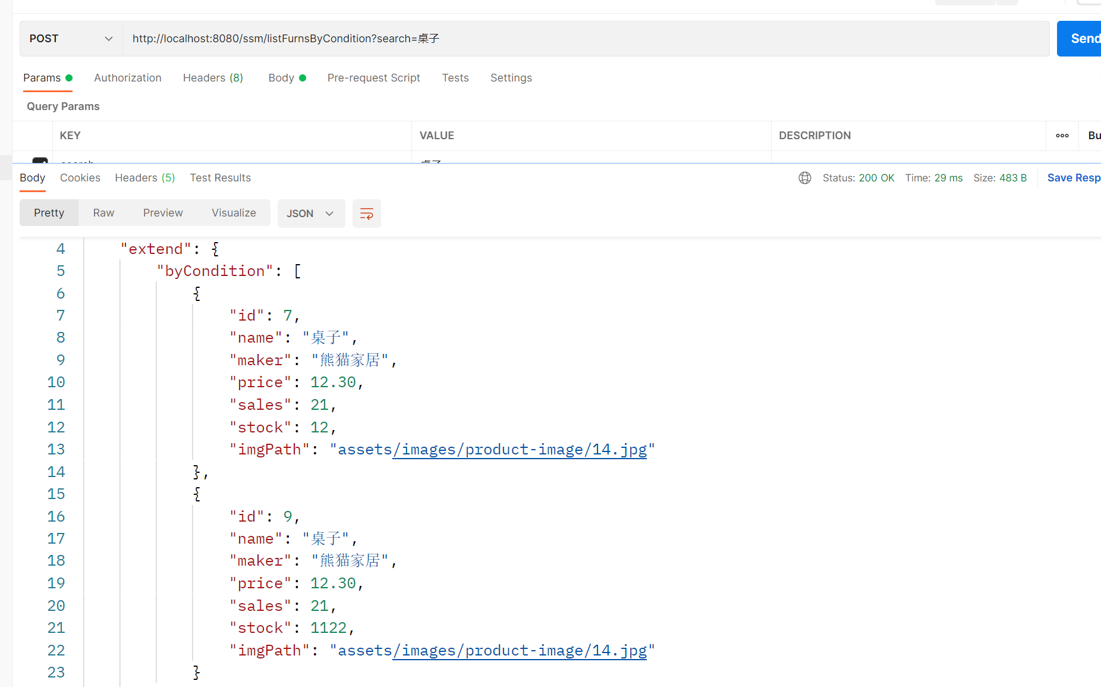The width and height of the screenshot is (1101, 687).
Task: Open response Cookies tab
Action: click(x=80, y=178)
